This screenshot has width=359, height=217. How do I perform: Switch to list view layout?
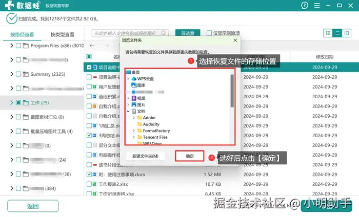(x=337, y=33)
